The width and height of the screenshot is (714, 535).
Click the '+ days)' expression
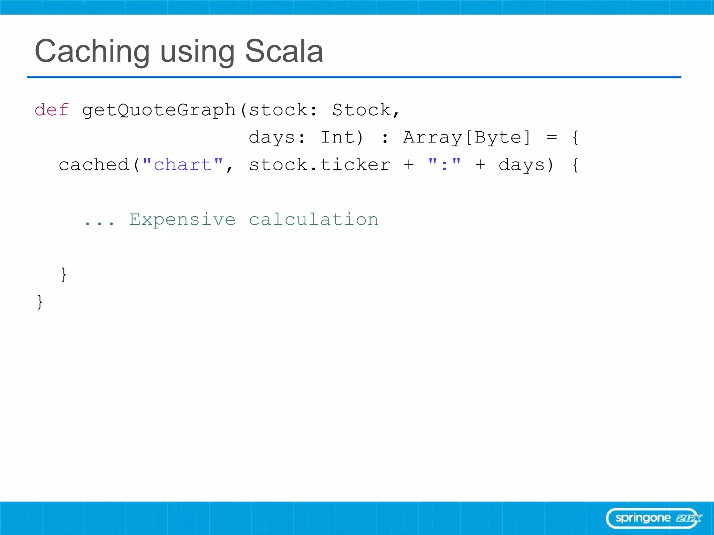[514, 165]
